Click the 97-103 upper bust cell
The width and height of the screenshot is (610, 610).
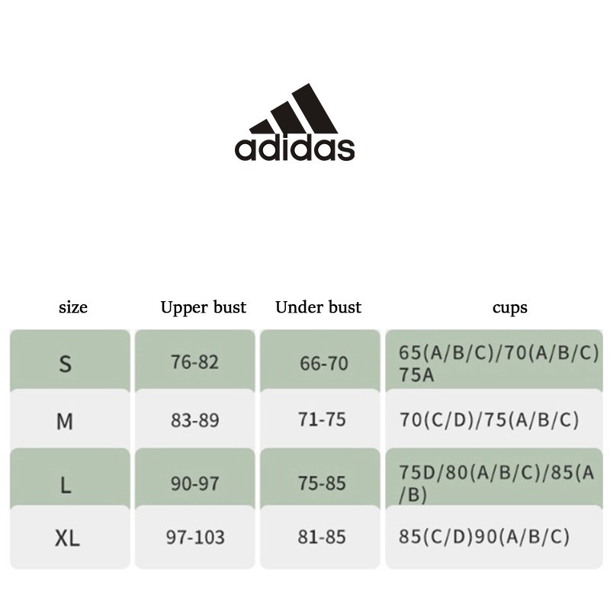point(195,538)
